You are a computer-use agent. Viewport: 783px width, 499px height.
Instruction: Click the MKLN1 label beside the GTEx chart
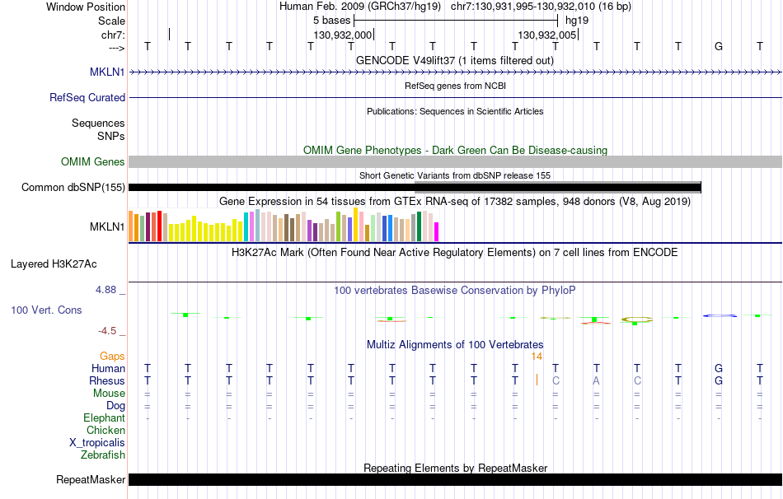coord(107,226)
